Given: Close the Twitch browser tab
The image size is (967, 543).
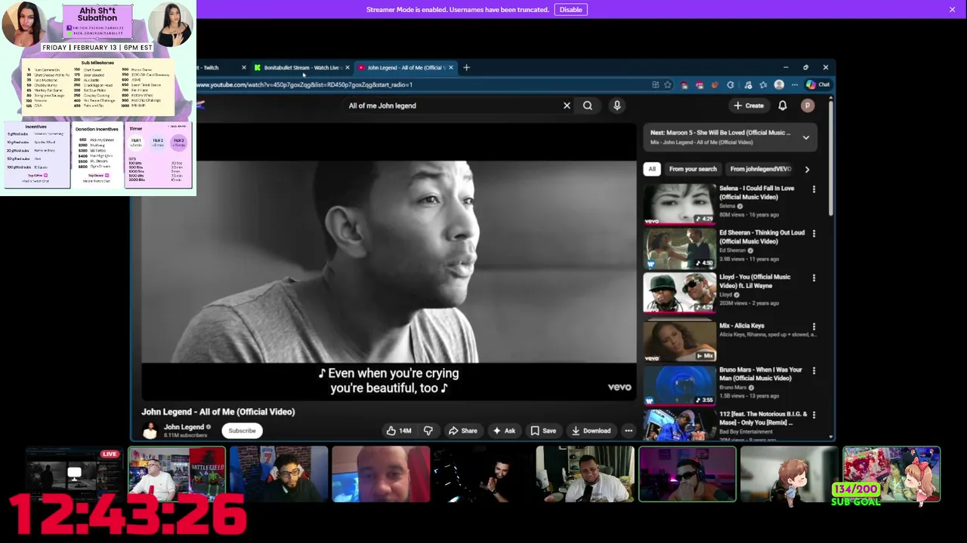Looking at the screenshot, I should (x=243, y=67).
